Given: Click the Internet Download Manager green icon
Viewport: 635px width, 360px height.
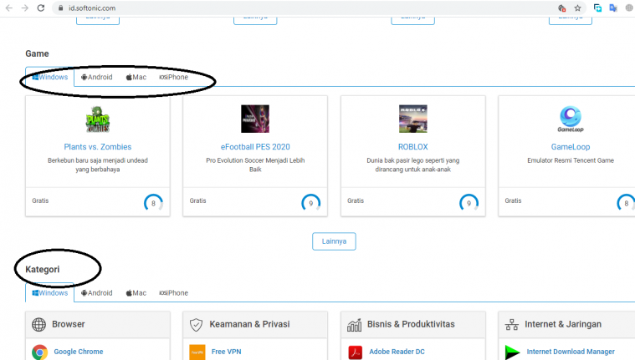Looking at the screenshot, I should click(512, 352).
